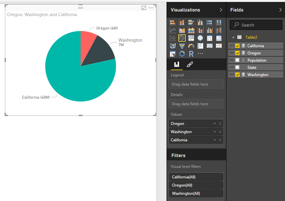
Task: Select line and stacked column chart
Action: click(x=200, y=30)
